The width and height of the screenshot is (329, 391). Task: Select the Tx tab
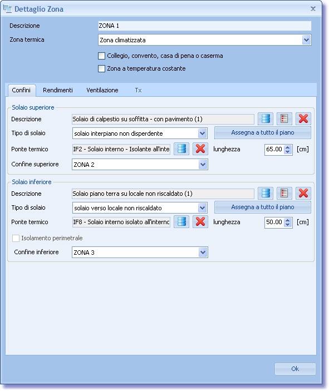pyautogui.click(x=138, y=90)
